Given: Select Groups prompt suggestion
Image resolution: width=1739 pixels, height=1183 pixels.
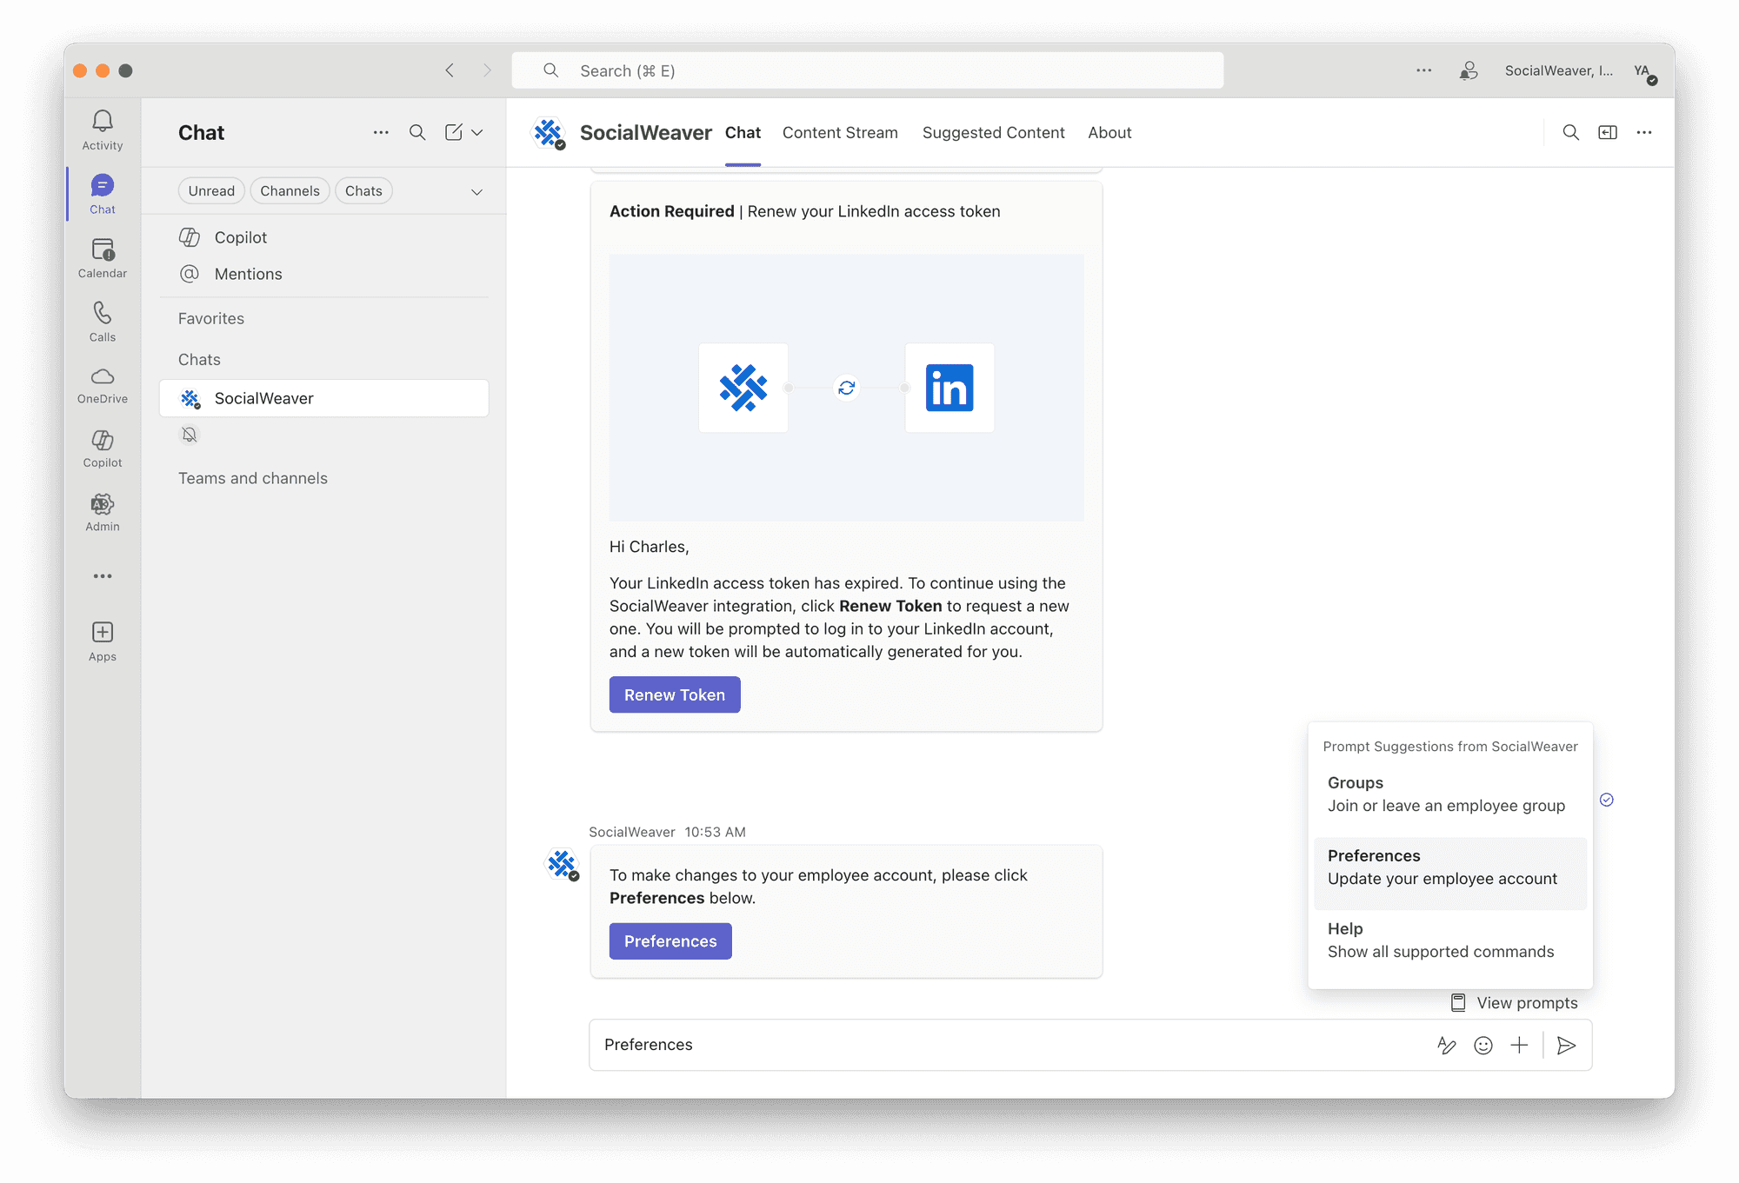Looking at the screenshot, I should [1446, 794].
